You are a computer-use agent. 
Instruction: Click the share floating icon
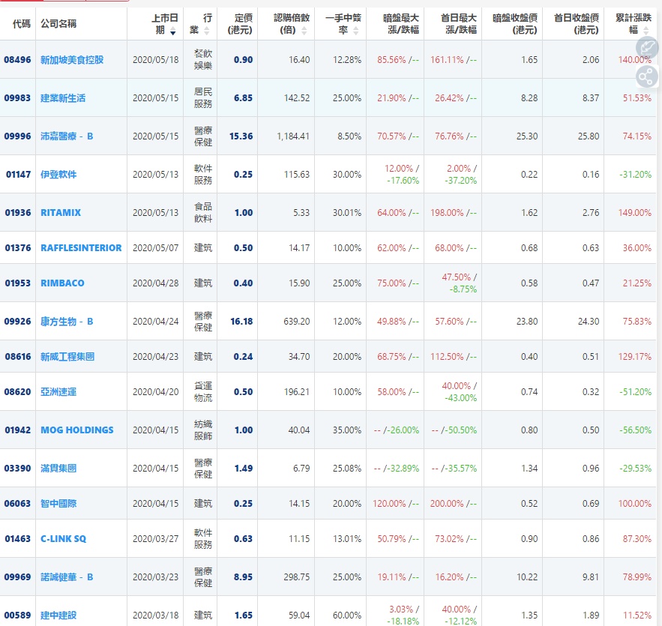pos(646,76)
